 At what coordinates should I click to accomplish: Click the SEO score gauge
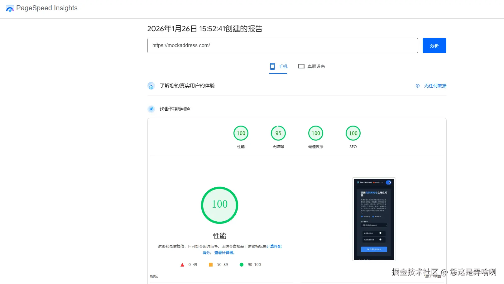[353, 133]
